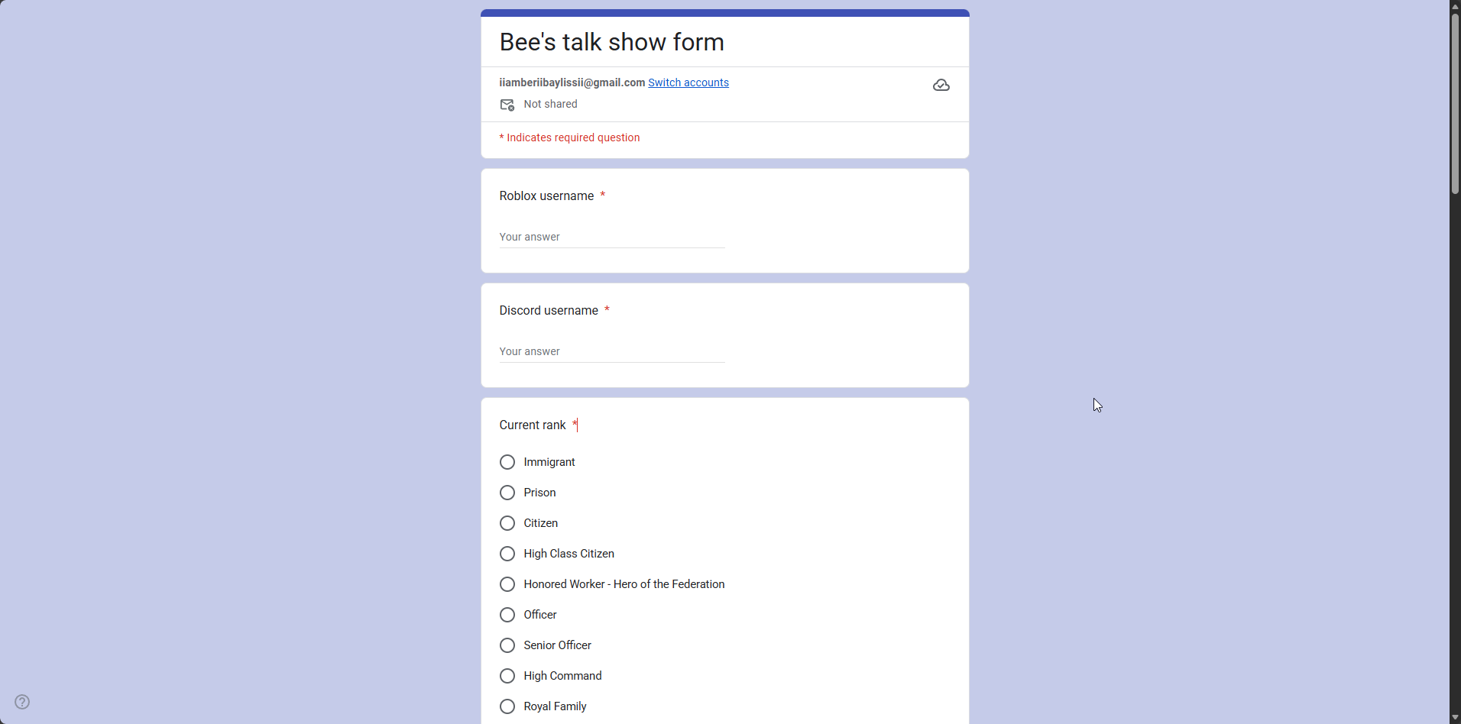Screen dimensions: 1461x724
Task: Focus the Discord username answer field
Action: [x=611, y=352]
